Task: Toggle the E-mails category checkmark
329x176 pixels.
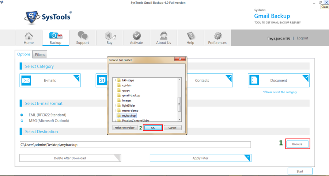Action: coord(77,78)
